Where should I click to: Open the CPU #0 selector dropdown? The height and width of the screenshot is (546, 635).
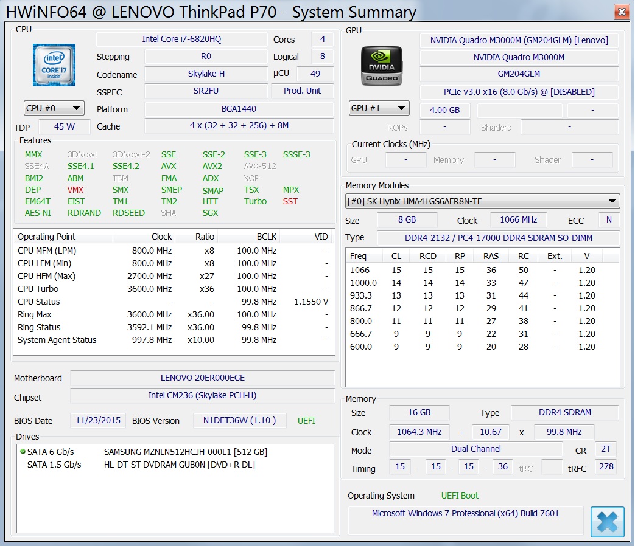pos(54,108)
